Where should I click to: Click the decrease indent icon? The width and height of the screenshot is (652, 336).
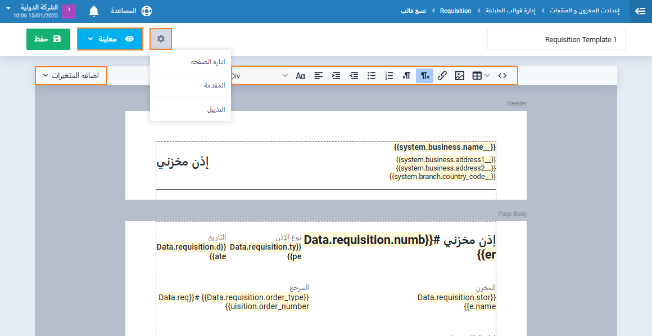coord(354,76)
